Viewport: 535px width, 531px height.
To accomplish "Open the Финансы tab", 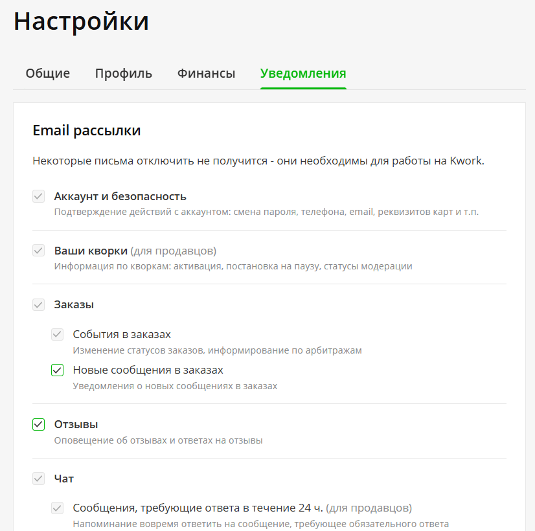I will [206, 73].
